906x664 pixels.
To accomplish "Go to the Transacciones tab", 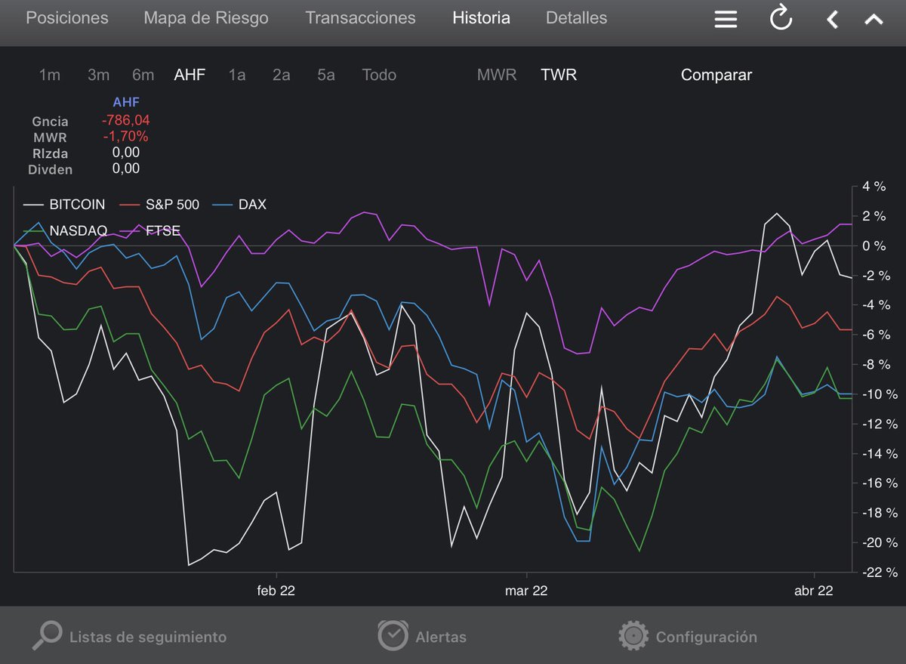I will pos(360,18).
